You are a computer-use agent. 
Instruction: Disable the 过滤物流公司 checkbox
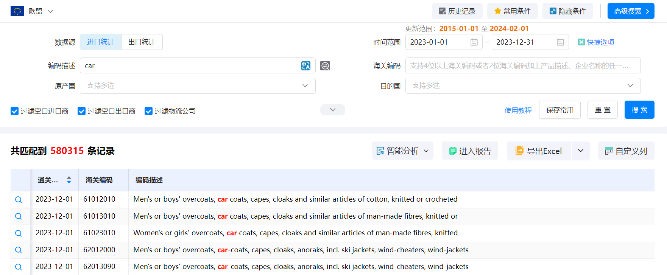[148, 111]
